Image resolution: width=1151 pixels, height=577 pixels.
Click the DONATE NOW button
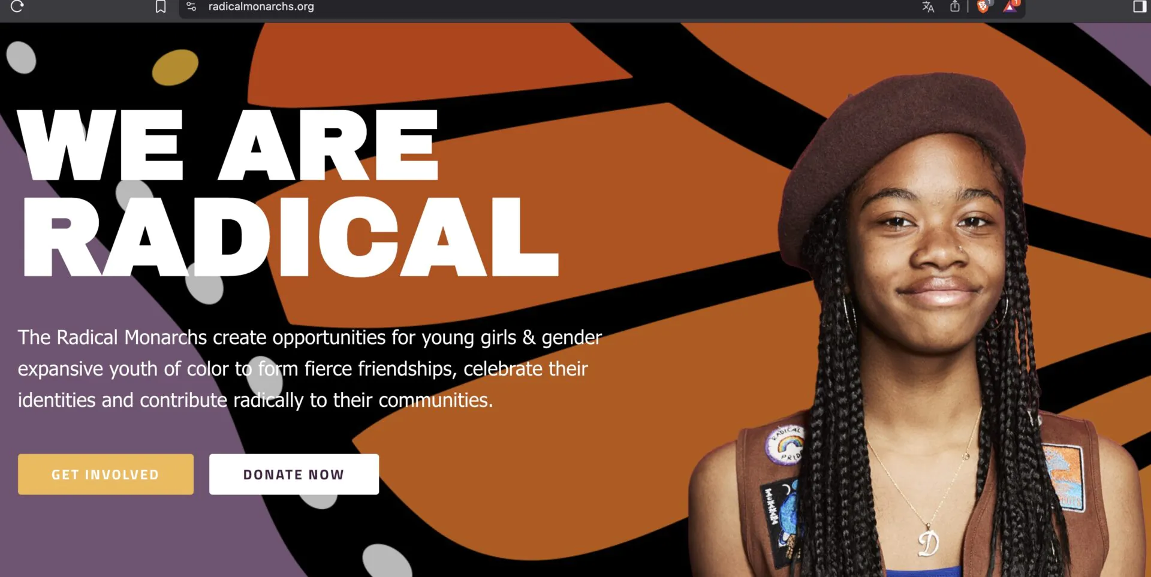tap(294, 475)
